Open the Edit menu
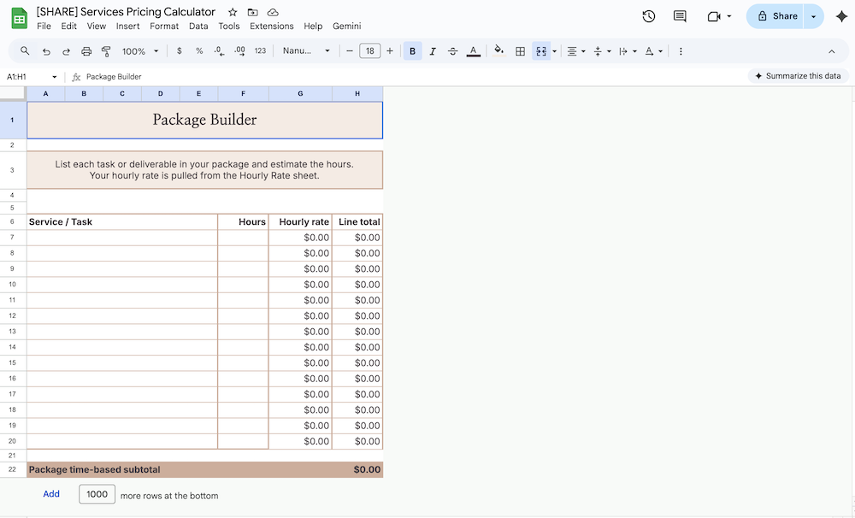Screen dimensions: 855x518 (x=68, y=26)
